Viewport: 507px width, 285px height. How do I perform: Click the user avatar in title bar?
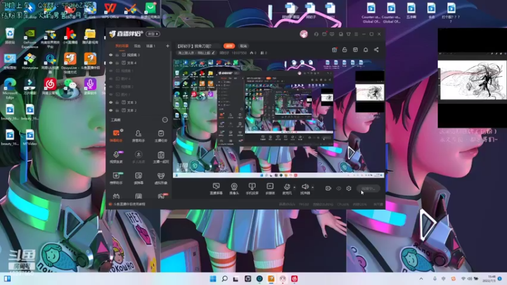point(304,34)
